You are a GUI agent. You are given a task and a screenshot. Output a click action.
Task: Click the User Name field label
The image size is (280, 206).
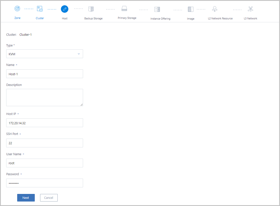click(14, 154)
